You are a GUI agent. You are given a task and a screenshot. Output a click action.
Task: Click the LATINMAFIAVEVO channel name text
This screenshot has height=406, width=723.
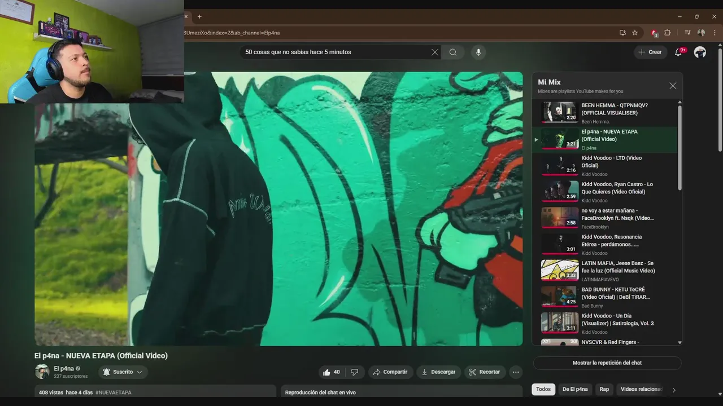click(x=600, y=280)
